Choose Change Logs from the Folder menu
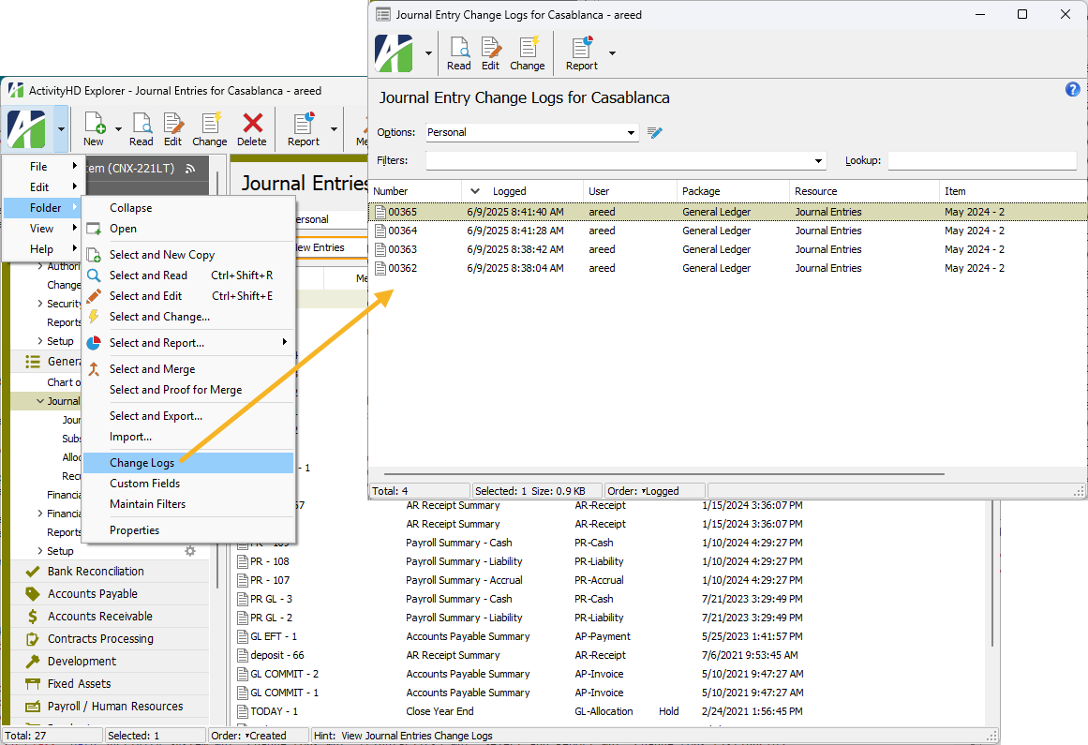The image size is (1088, 745). pos(188,463)
